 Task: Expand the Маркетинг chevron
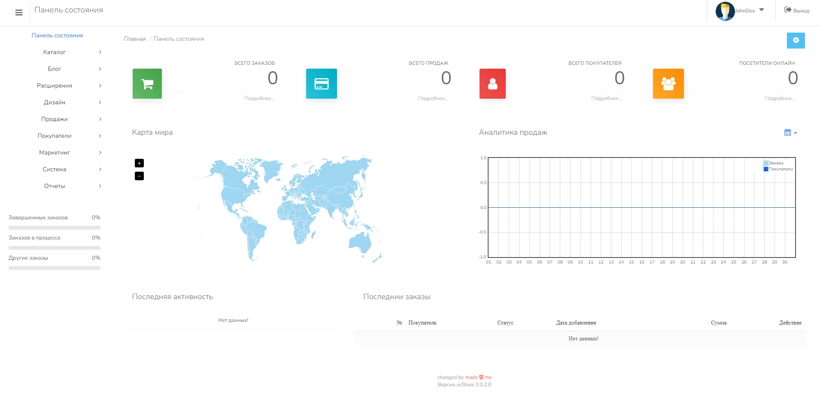(x=100, y=152)
